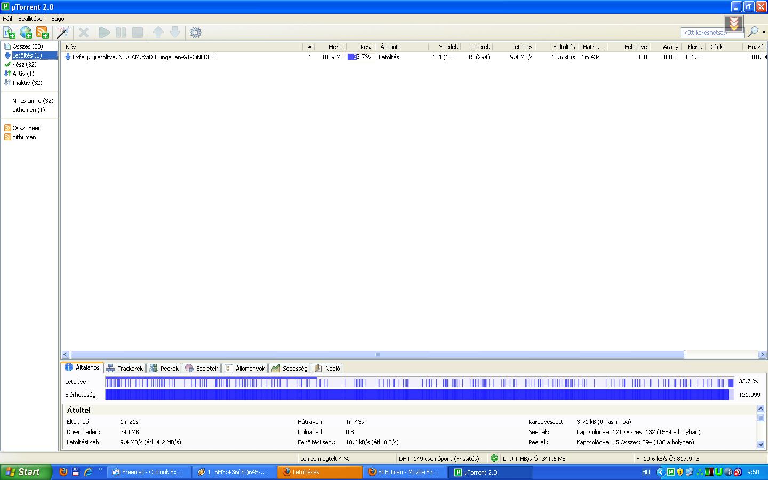Screen dimensions: 768x480
Task: Open Preferences gear icon in toolbar
Action: pyautogui.click(x=196, y=33)
